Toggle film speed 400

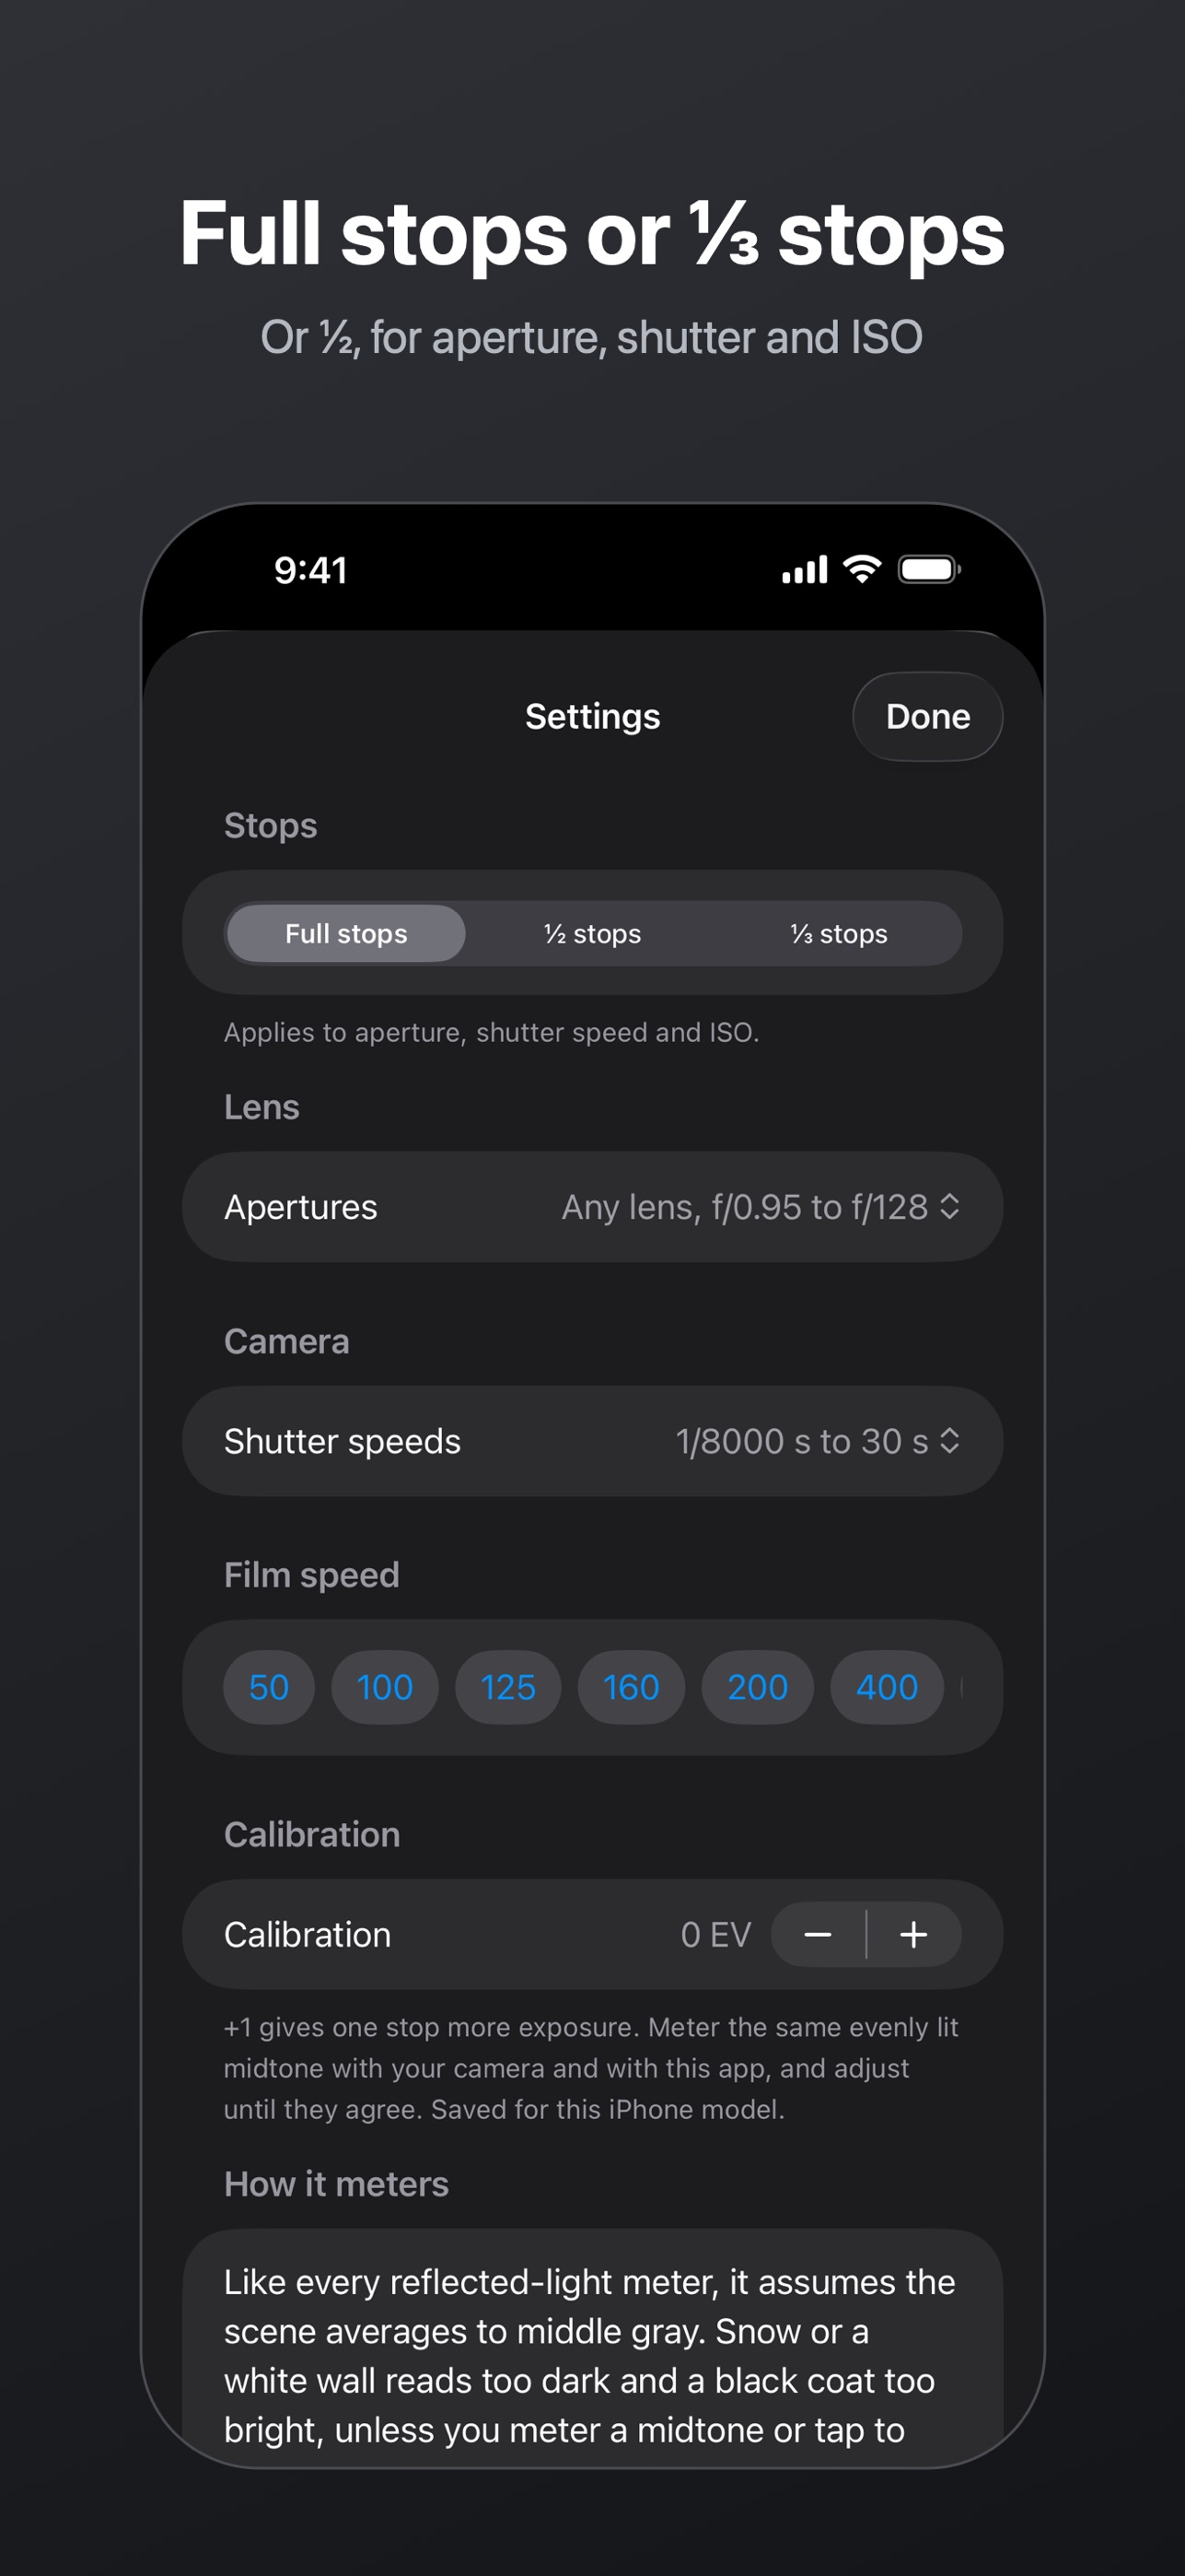888,1687
